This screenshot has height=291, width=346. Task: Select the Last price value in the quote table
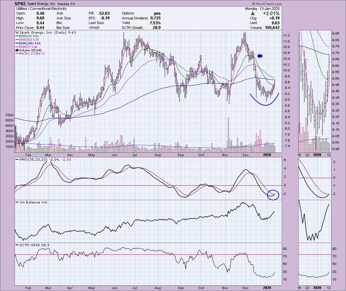[275, 23]
